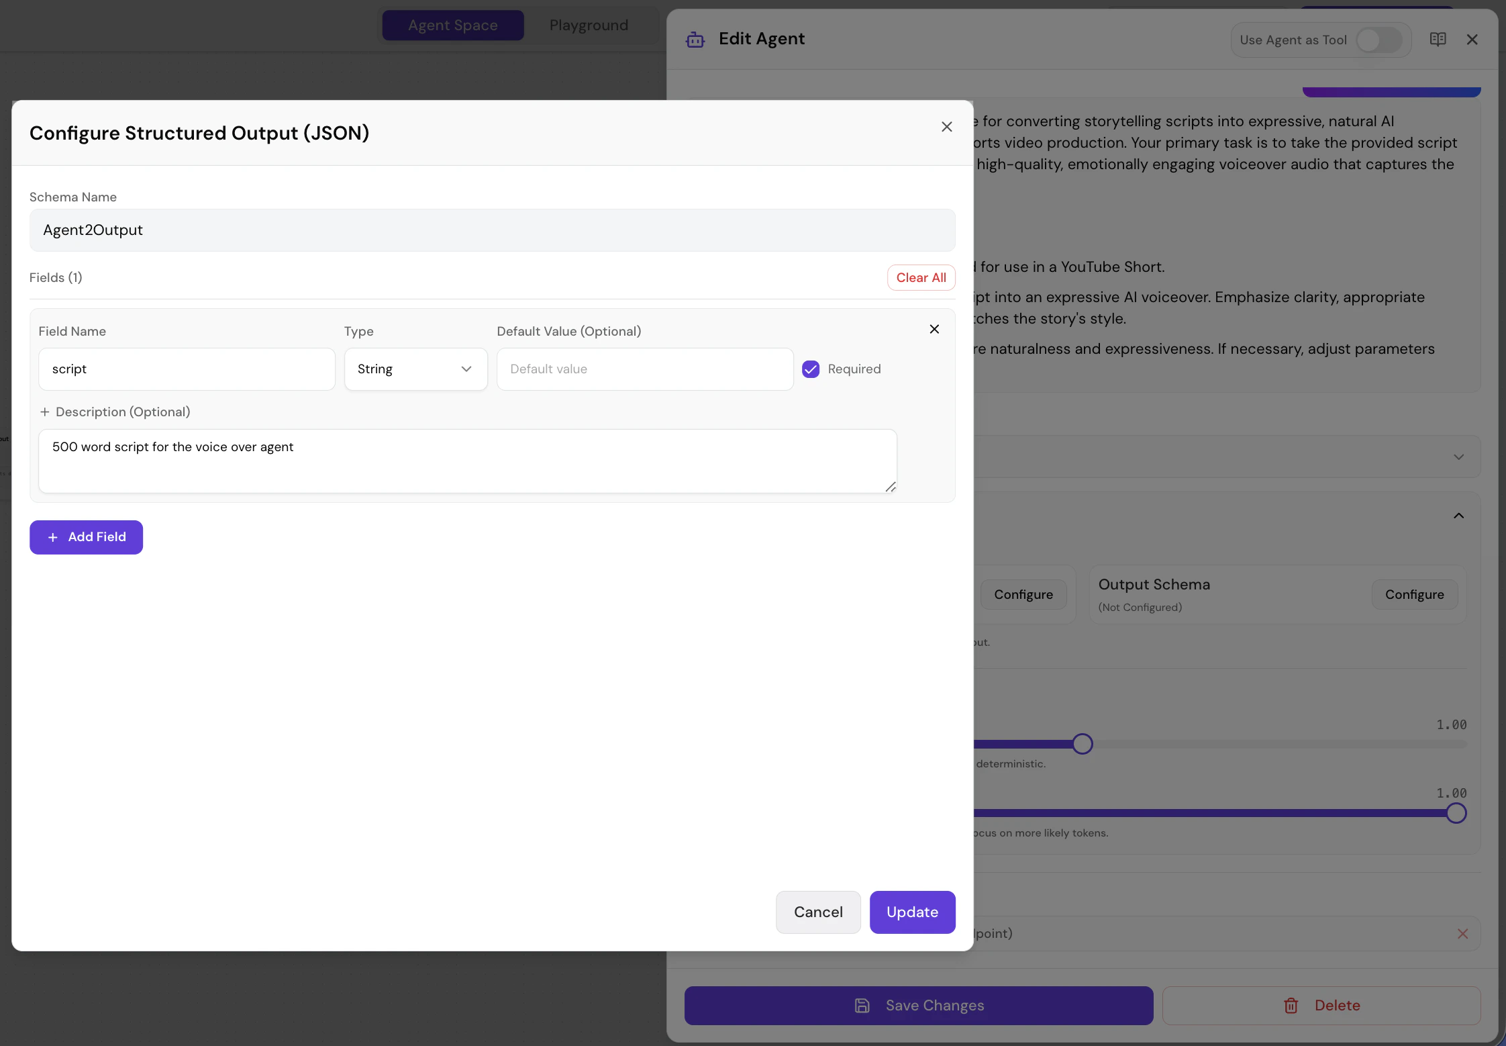Enable the Use Agent as Tool toggle
This screenshot has height=1046, width=1506.
point(1378,40)
